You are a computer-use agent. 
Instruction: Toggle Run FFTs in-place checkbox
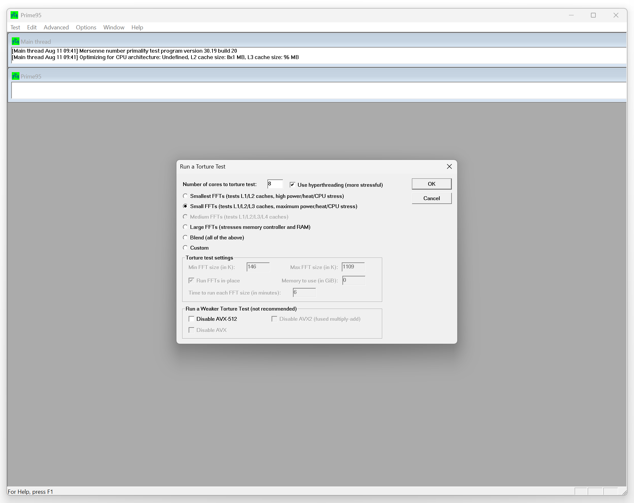[x=191, y=281]
